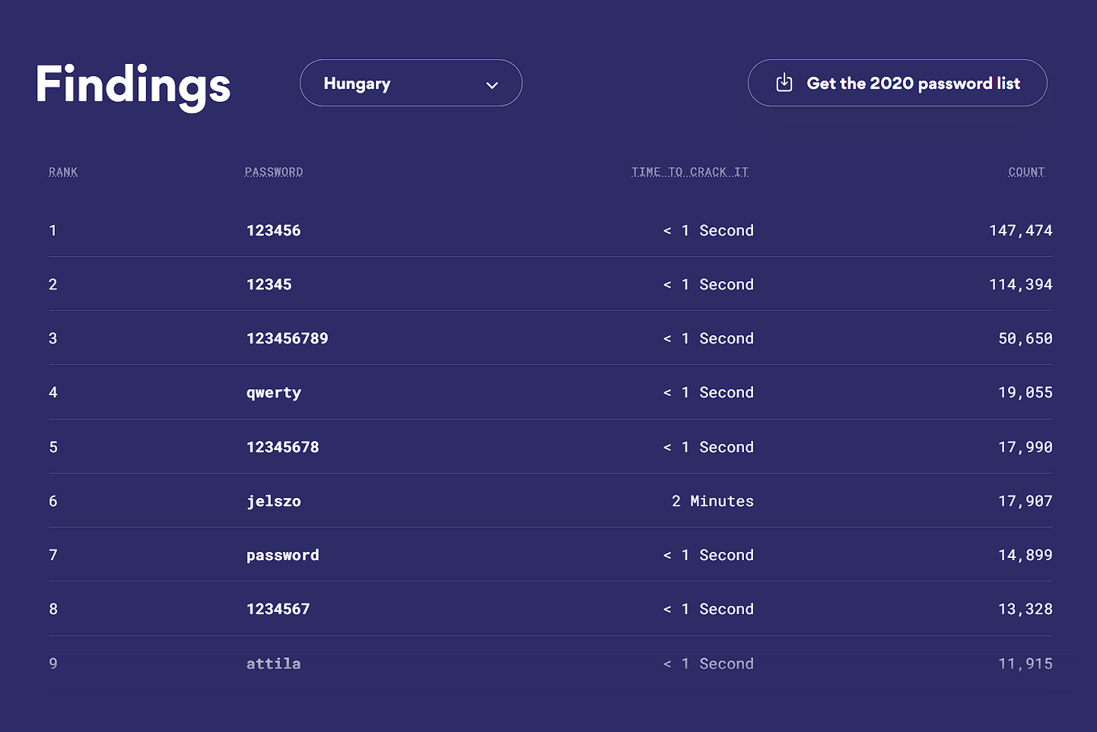The width and height of the screenshot is (1097, 732).
Task: Click the COUNT column header
Action: tap(1025, 172)
